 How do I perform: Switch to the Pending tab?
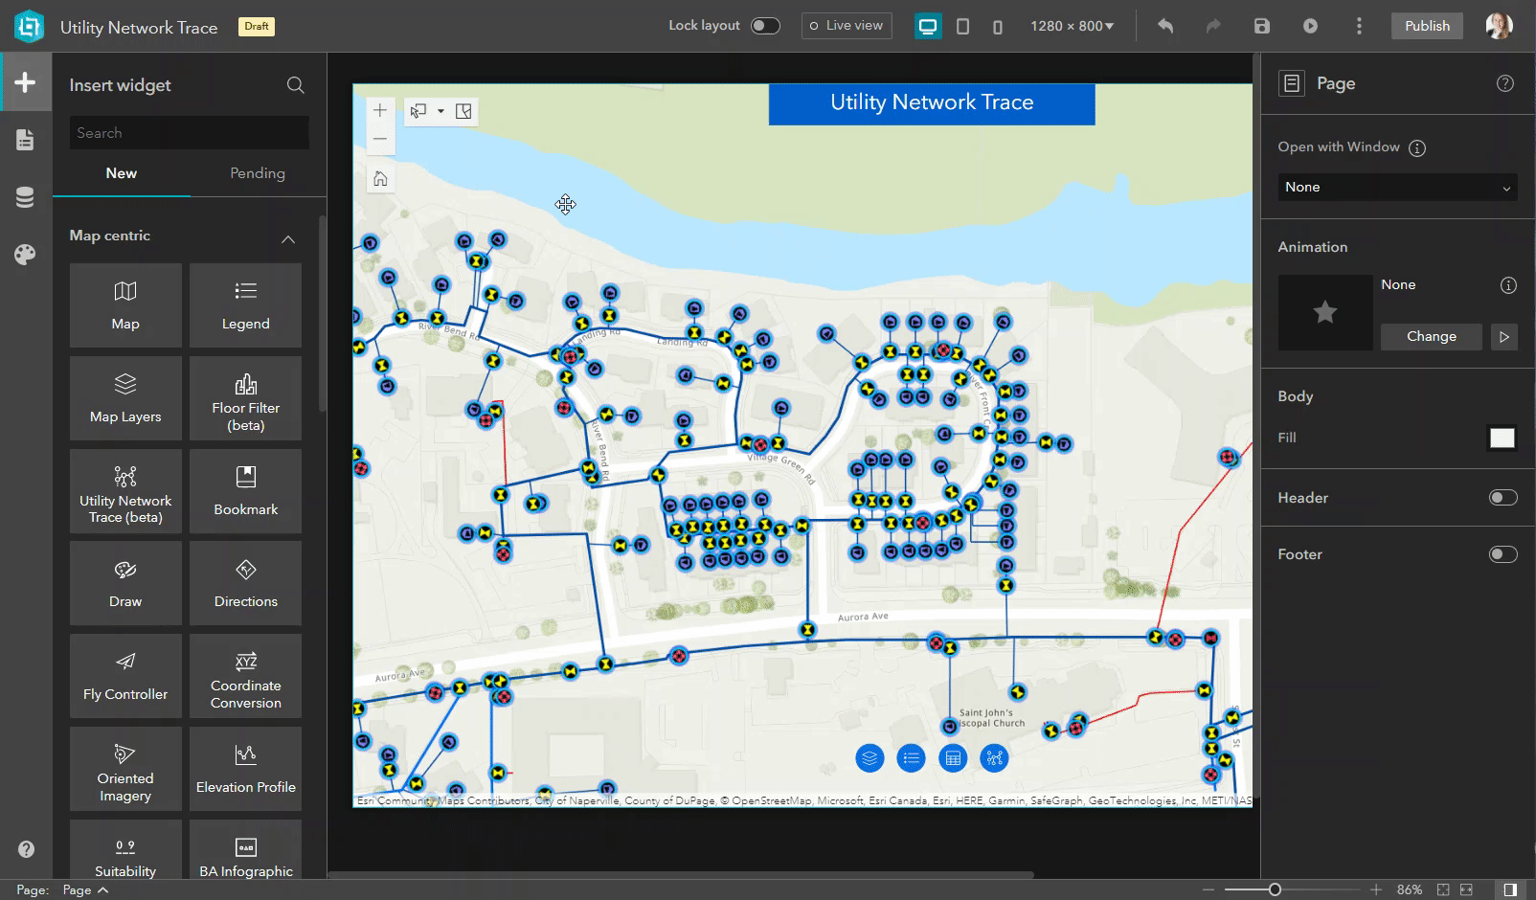(x=257, y=173)
